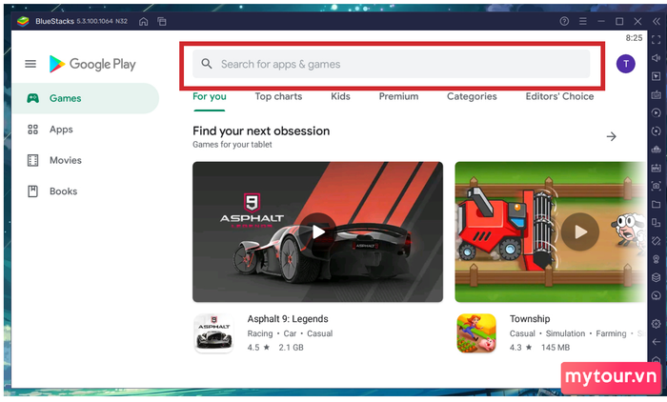Open the Kids tab
Viewport: 667px width, 402px height.
(340, 96)
